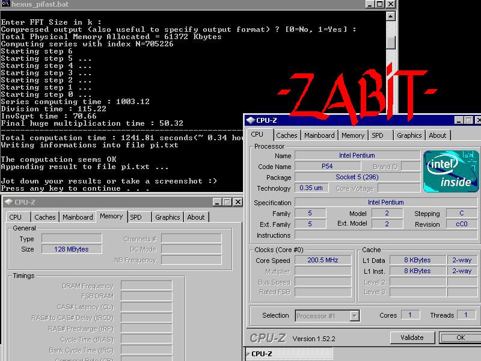481x361 pixels.
Task: Minimize the Memory CPU-Z window
Action: click(218, 202)
